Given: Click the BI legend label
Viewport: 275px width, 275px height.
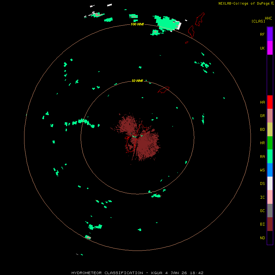Looking at the screenshot, I should (x=262, y=224).
